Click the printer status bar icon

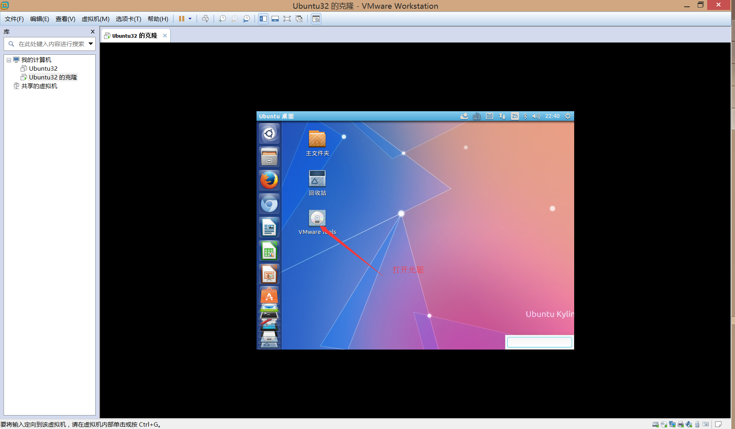pyautogui.click(x=681, y=424)
